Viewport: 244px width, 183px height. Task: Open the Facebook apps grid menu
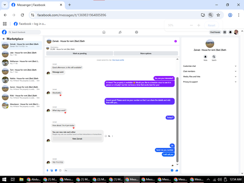pos(224,32)
